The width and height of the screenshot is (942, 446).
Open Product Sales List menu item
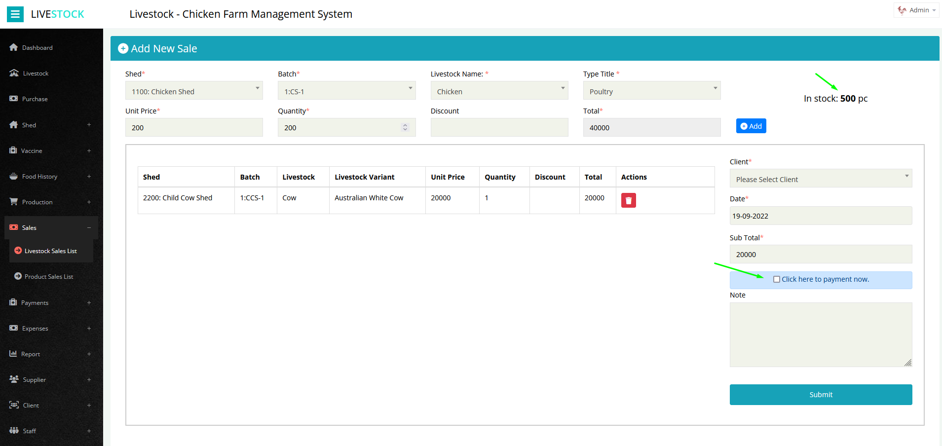click(x=49, y=277)
